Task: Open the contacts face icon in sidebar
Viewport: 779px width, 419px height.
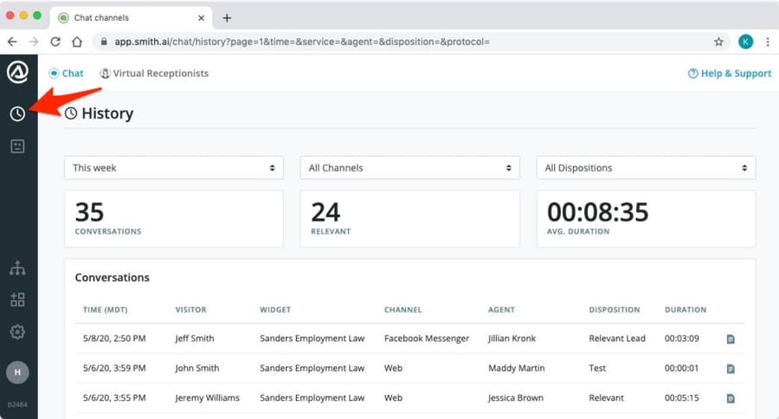Action: [x=17, y=146]
